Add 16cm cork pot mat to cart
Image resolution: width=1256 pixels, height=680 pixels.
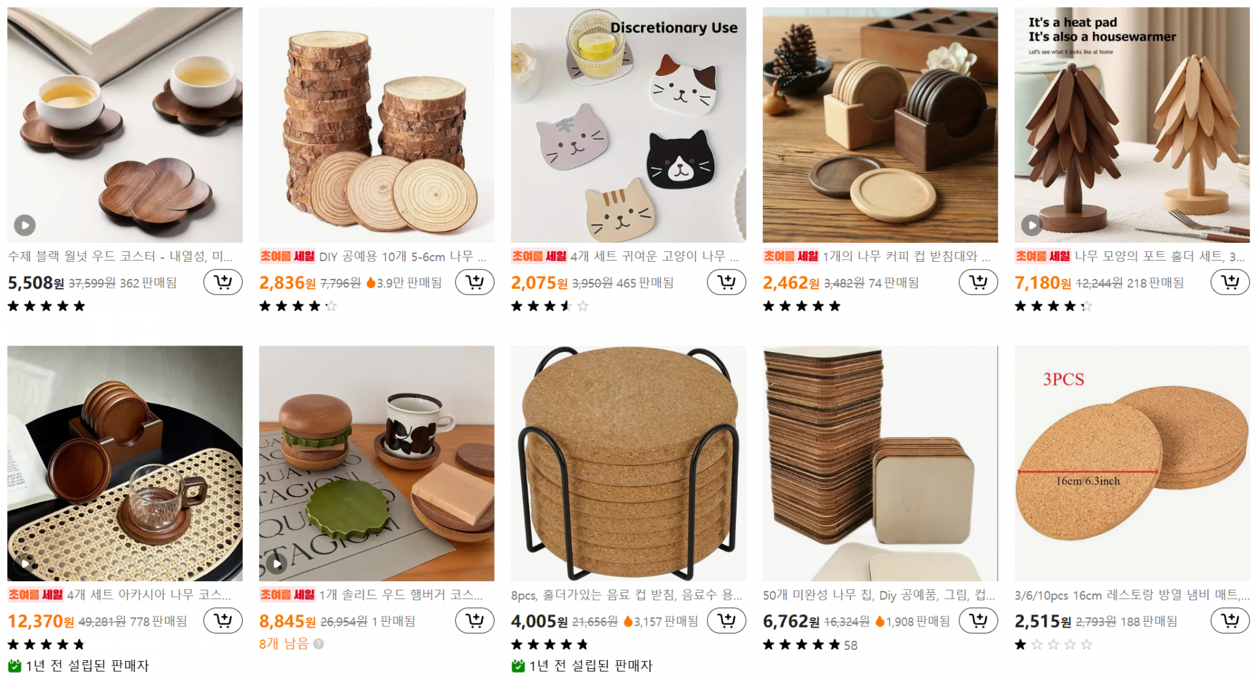pos(1230,620)
